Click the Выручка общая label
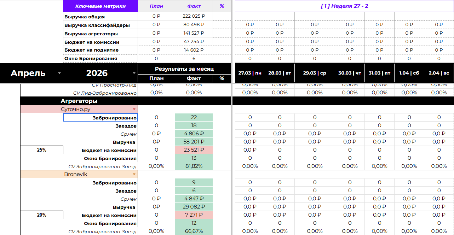 (x=85, y=17)
